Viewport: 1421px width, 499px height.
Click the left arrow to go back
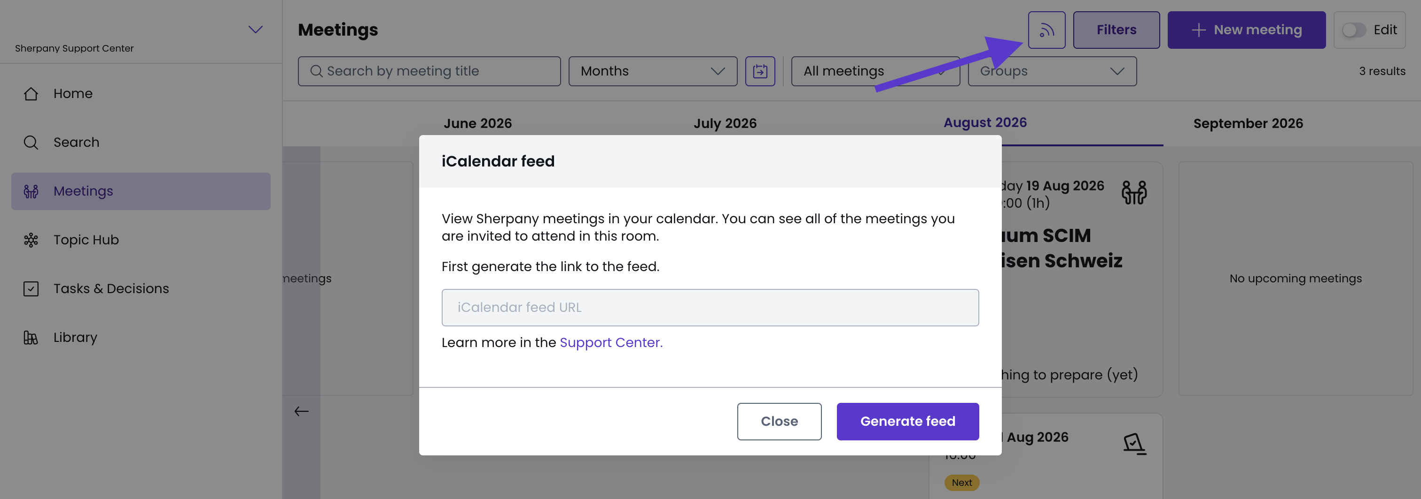click(301, 411)
